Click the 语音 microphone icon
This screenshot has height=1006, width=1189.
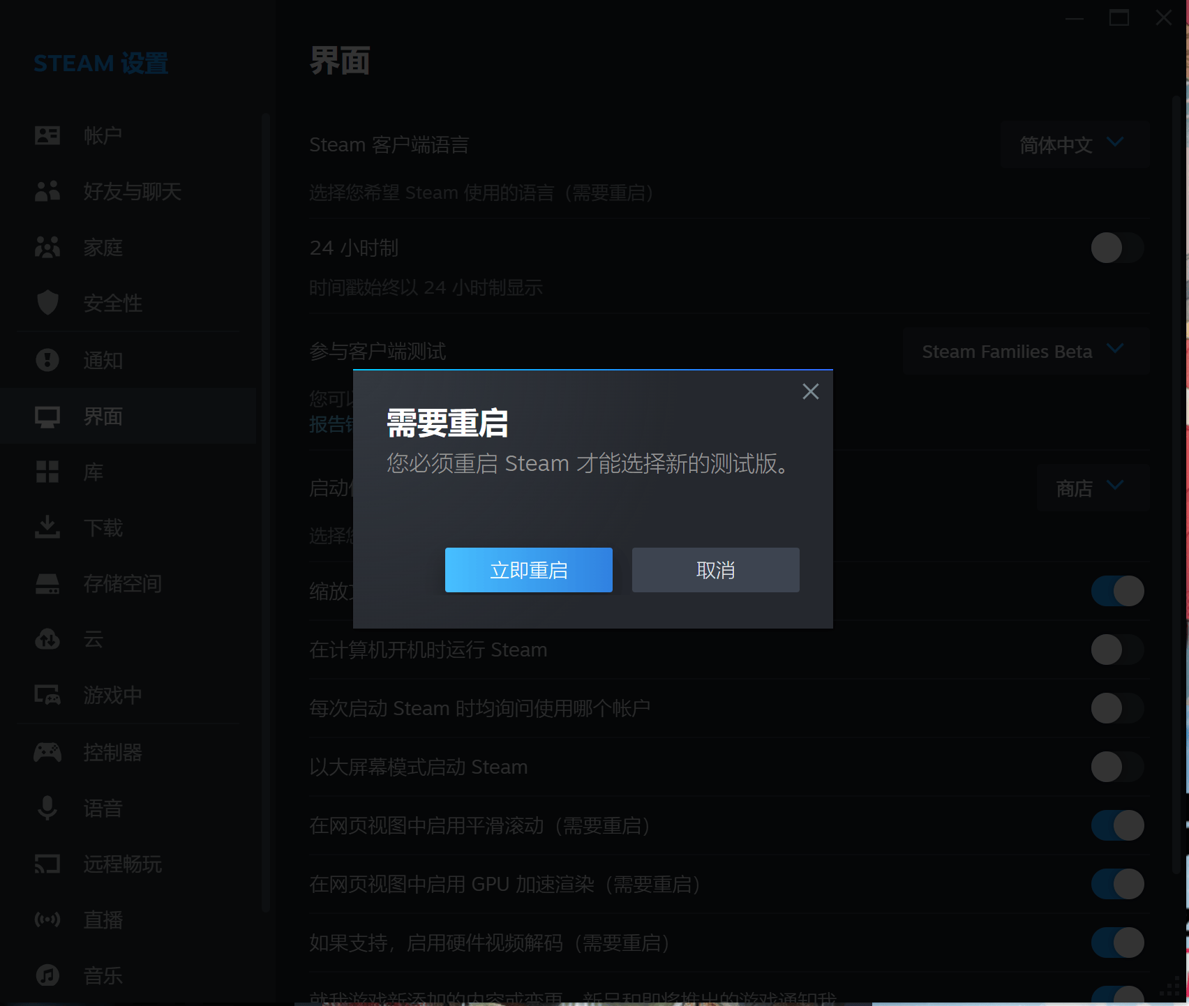tap(47, 808)
